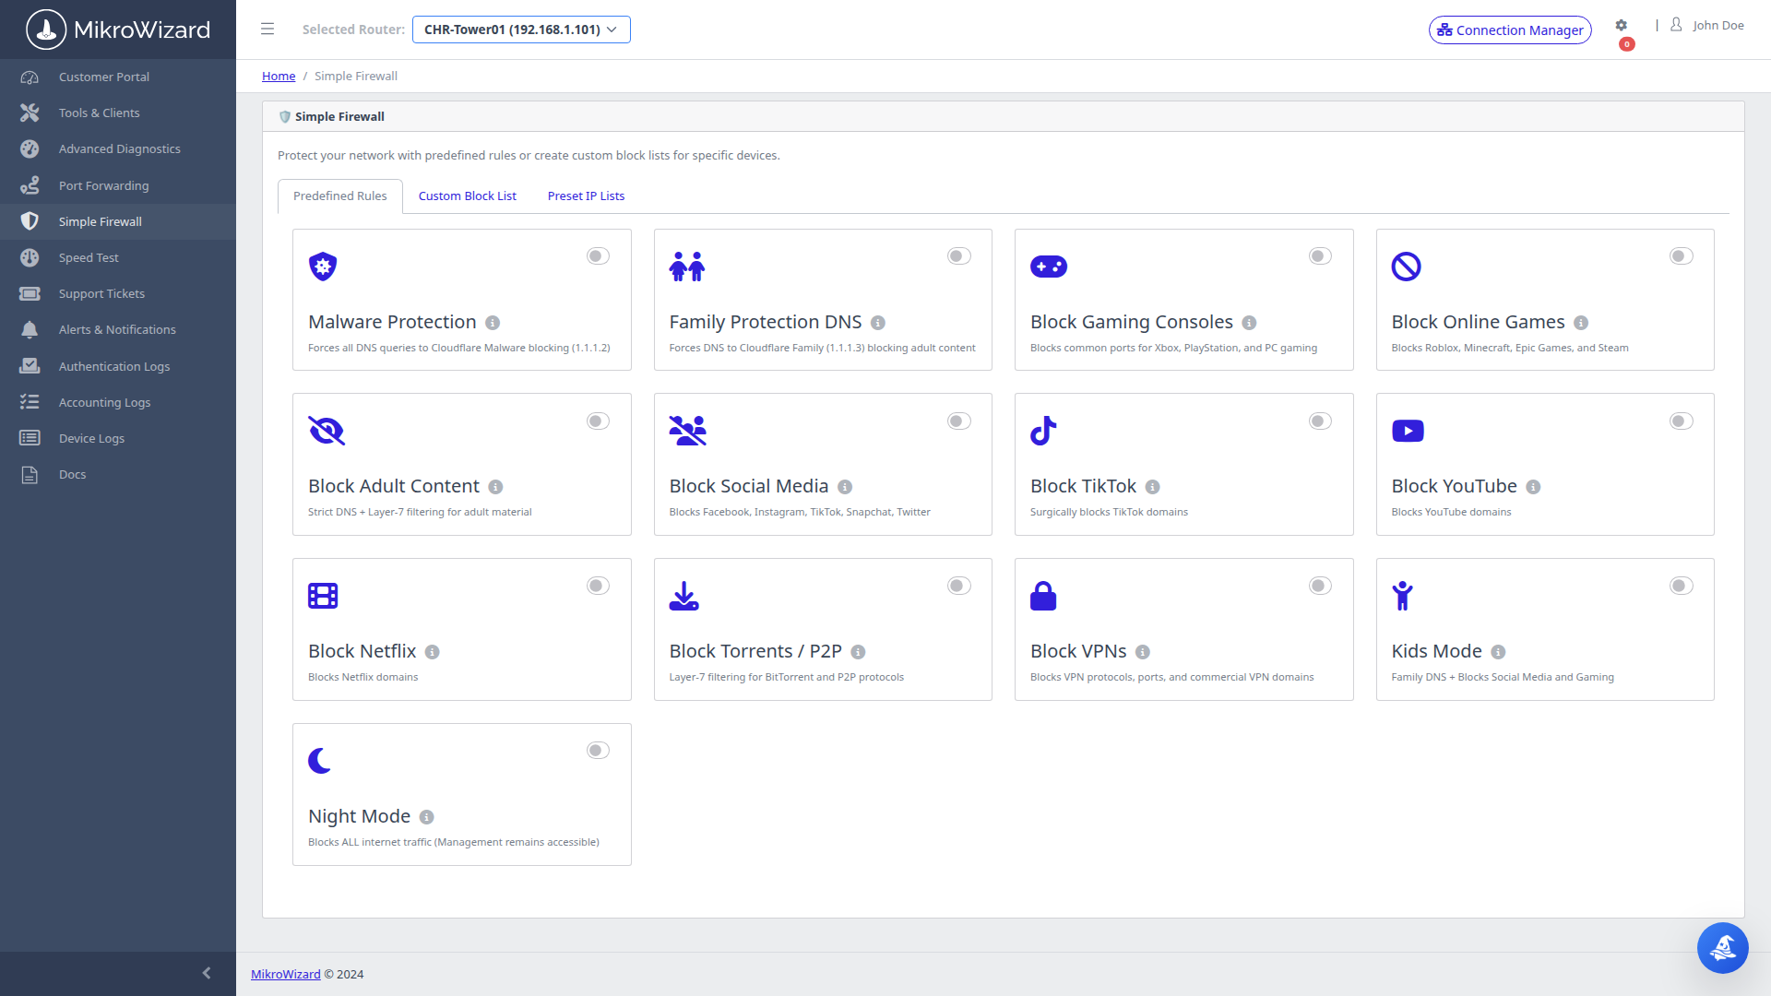This screenshot has height=996, width=1771.
Task: Enable the Block Netflix toggle
Action: (598, 586)
